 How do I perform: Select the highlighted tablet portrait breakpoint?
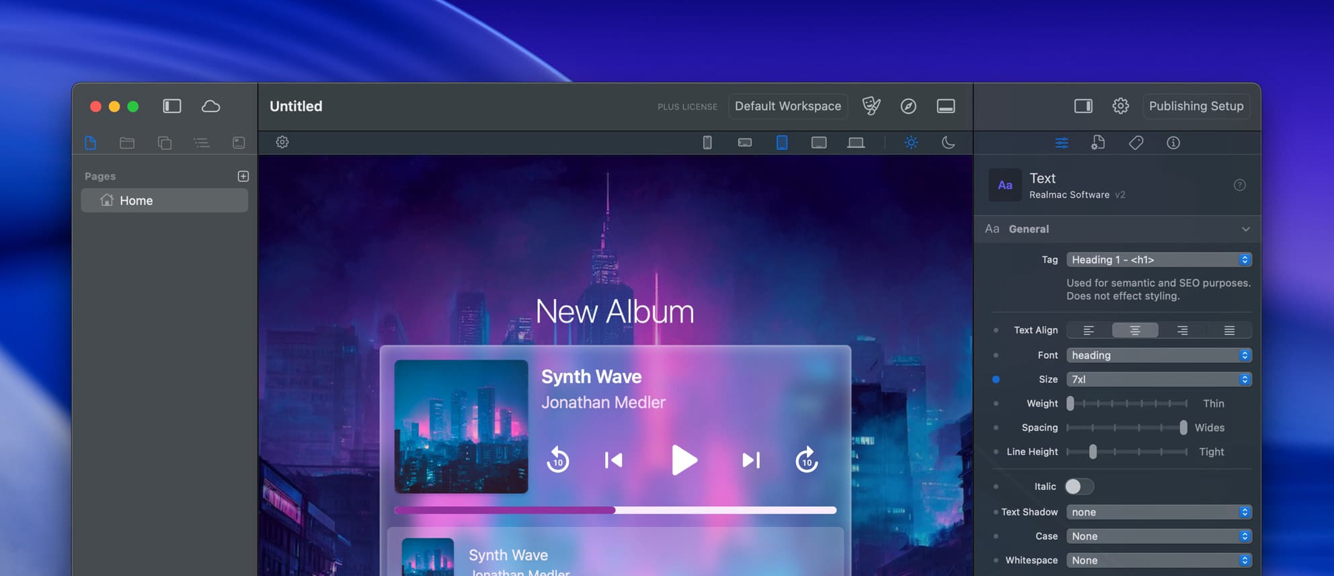782,142
